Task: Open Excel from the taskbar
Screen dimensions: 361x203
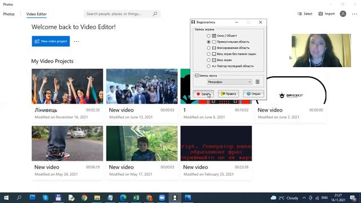Action: 136,198
